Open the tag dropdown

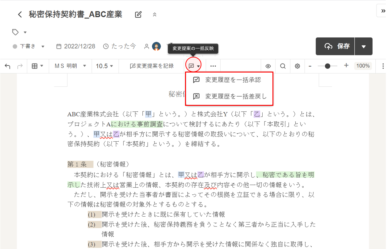click(19, 32)
